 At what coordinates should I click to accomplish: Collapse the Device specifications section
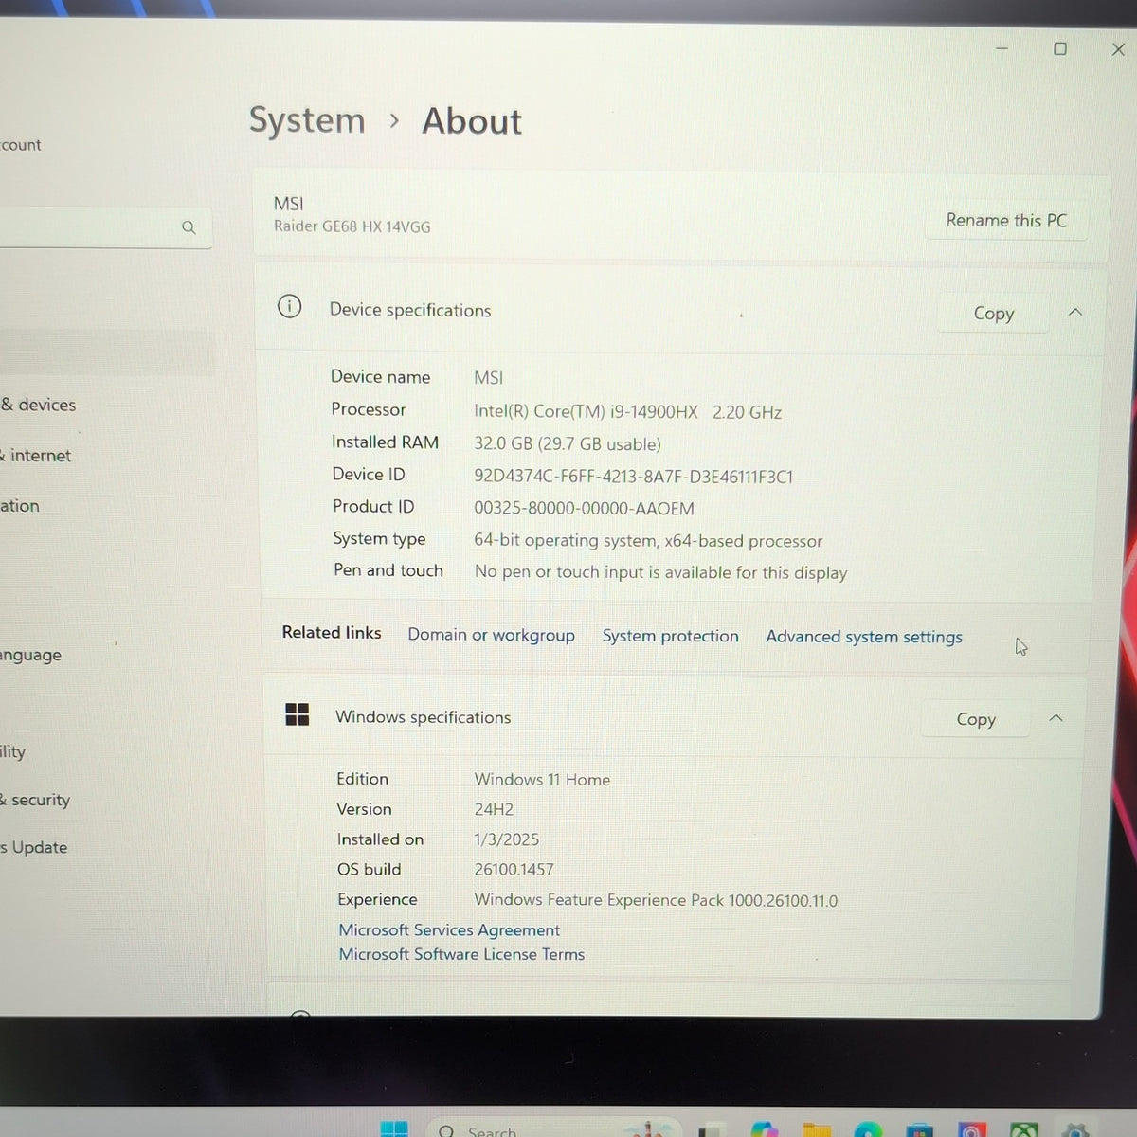[1075, 312]
